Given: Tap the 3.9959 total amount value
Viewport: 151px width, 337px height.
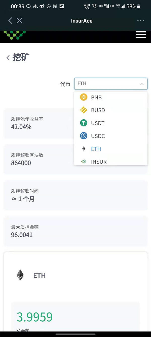Looking at the screenshot, I should pos(35,317).
